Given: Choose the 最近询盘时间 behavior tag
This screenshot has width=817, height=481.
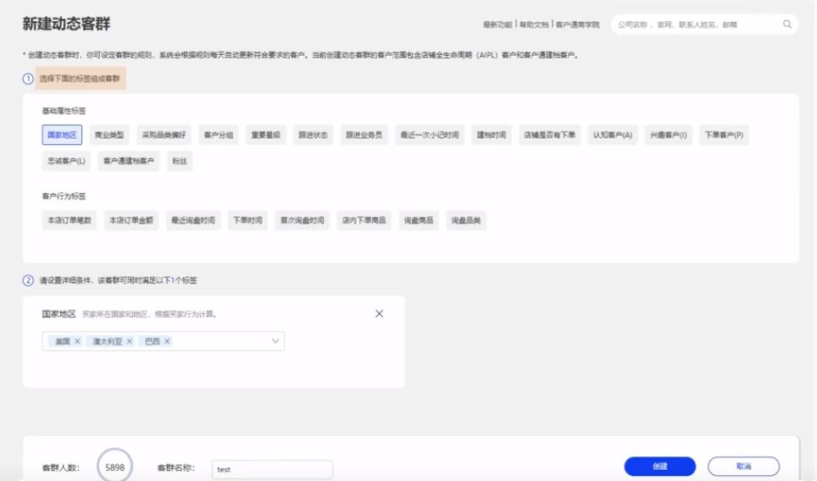Looking at the screenshot, I should (x=193, y=220).
